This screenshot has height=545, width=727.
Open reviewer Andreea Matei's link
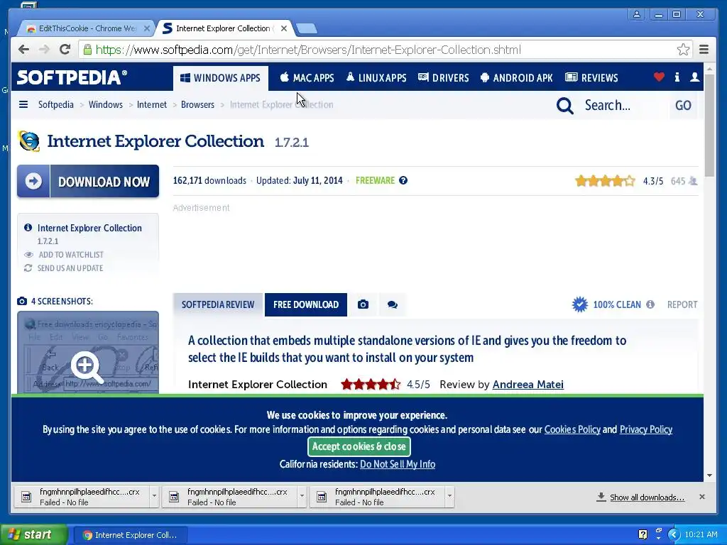[x=528, y=384]
